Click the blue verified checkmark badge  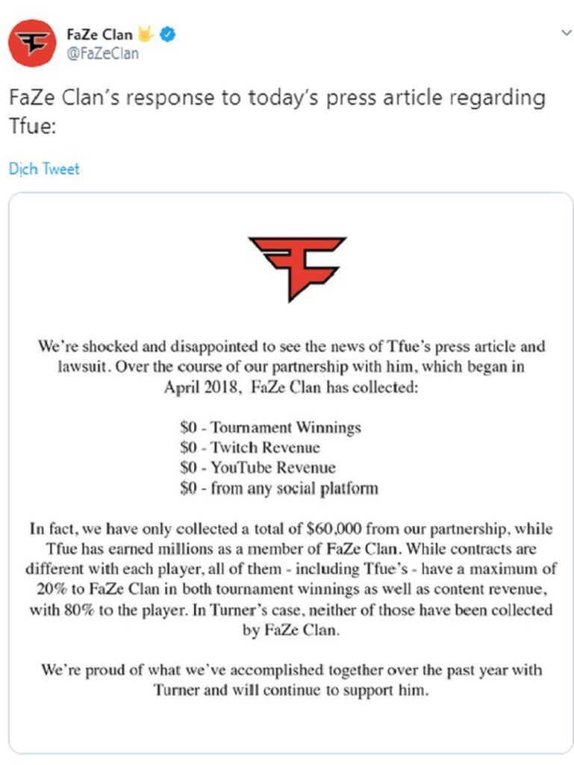168,34
